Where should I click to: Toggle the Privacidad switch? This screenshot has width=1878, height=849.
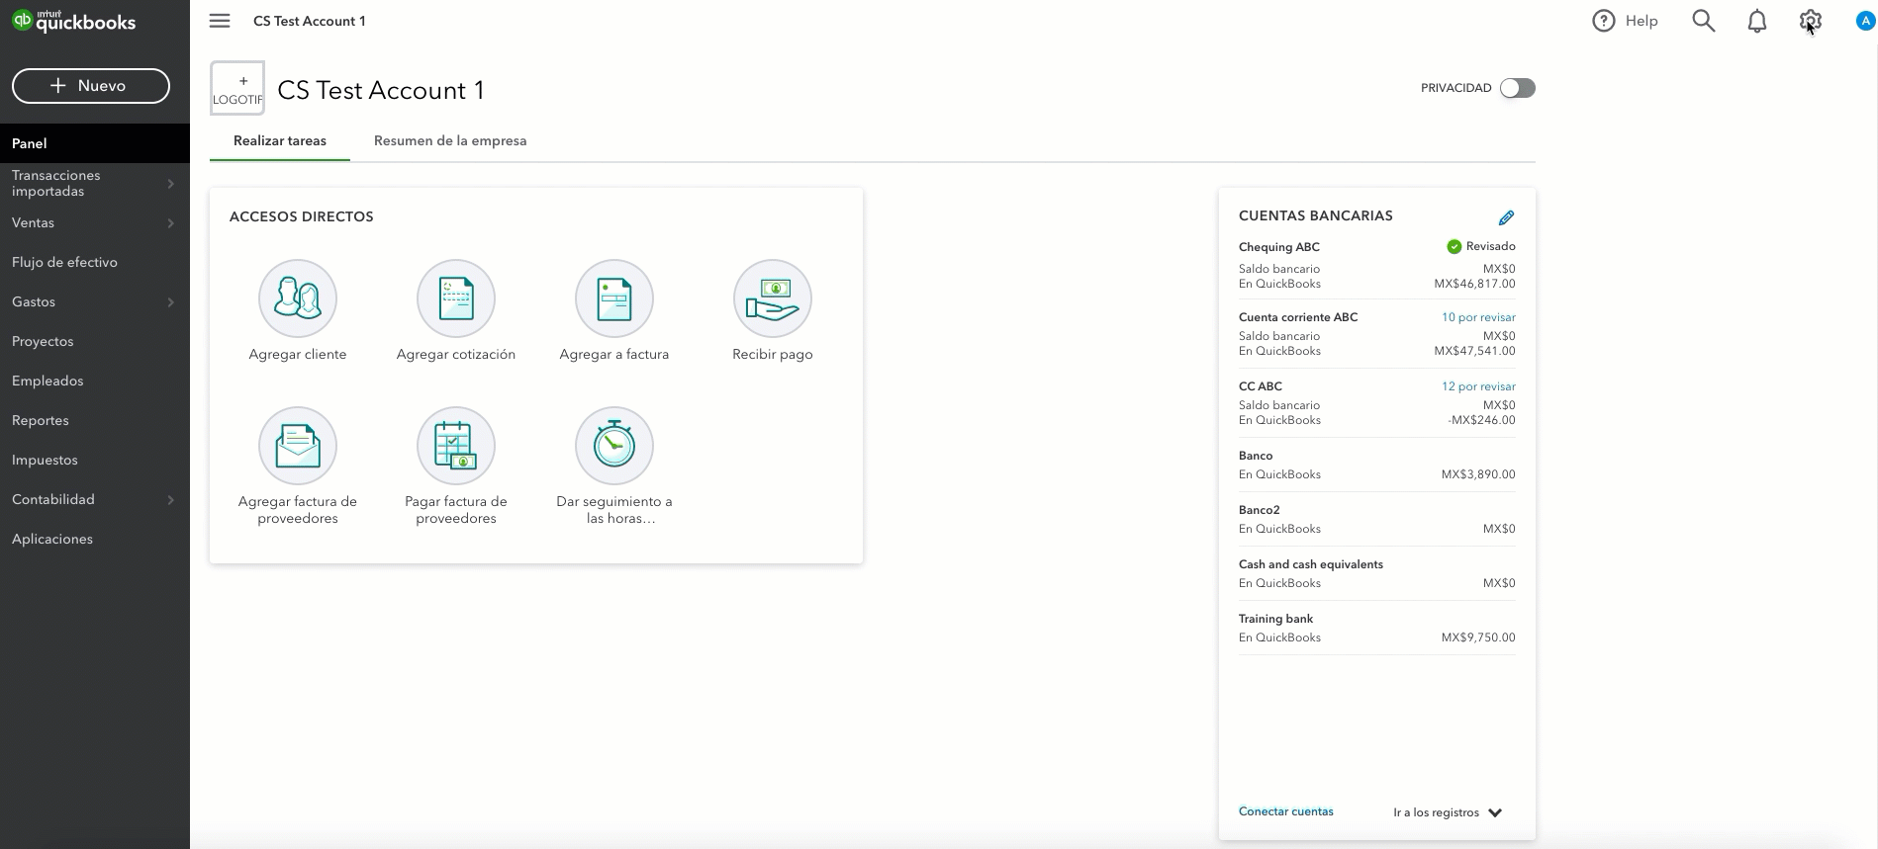1517,88
